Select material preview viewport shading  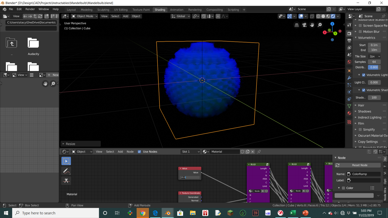pyautogui.click(x=328, y=16)
